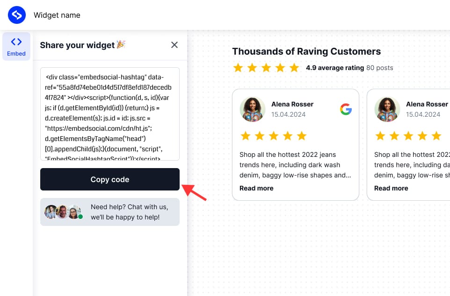Click the 15.04.2024 date on the first card
This screenshot has width=450, height=296.
click(x=289, y=114)
